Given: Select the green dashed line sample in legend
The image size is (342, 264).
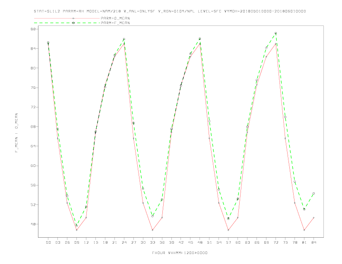Looking at the screenshot, I should tap(67, 23).
